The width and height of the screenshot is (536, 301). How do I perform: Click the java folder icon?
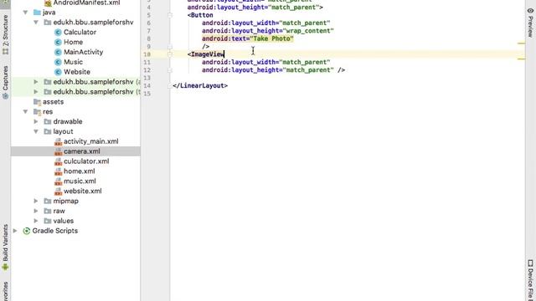coord(37,13)
